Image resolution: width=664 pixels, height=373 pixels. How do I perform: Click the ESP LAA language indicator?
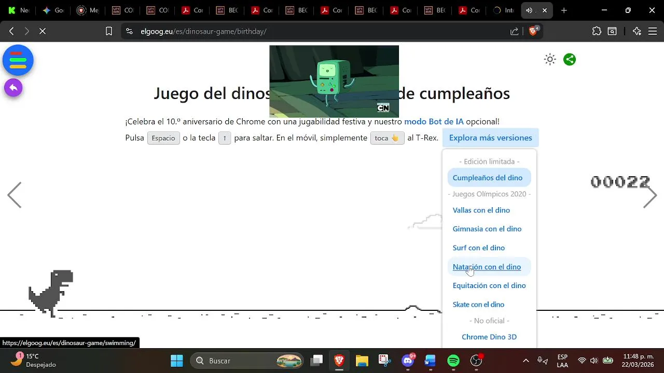coord(562,361)
